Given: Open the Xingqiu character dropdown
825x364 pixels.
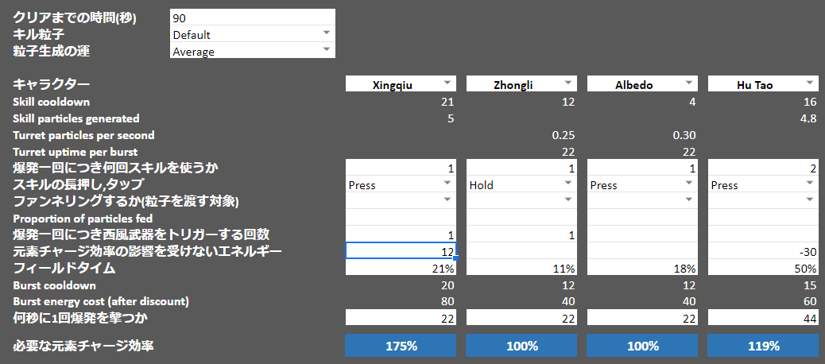Looking at the screenshot, I should tap(447, 83).
